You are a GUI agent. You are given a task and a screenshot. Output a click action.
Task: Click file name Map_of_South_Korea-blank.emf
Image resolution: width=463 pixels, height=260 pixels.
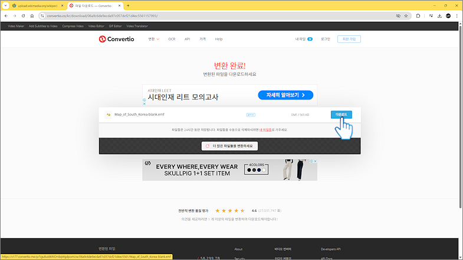139,115
